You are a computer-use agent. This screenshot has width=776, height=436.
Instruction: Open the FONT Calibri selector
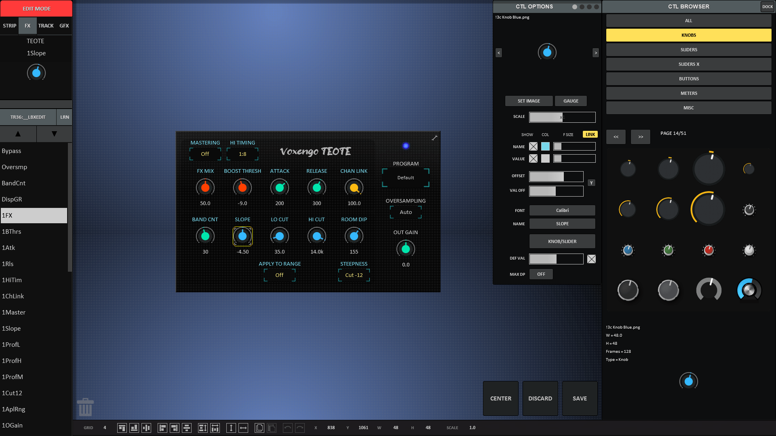click(x=562, y=210)
